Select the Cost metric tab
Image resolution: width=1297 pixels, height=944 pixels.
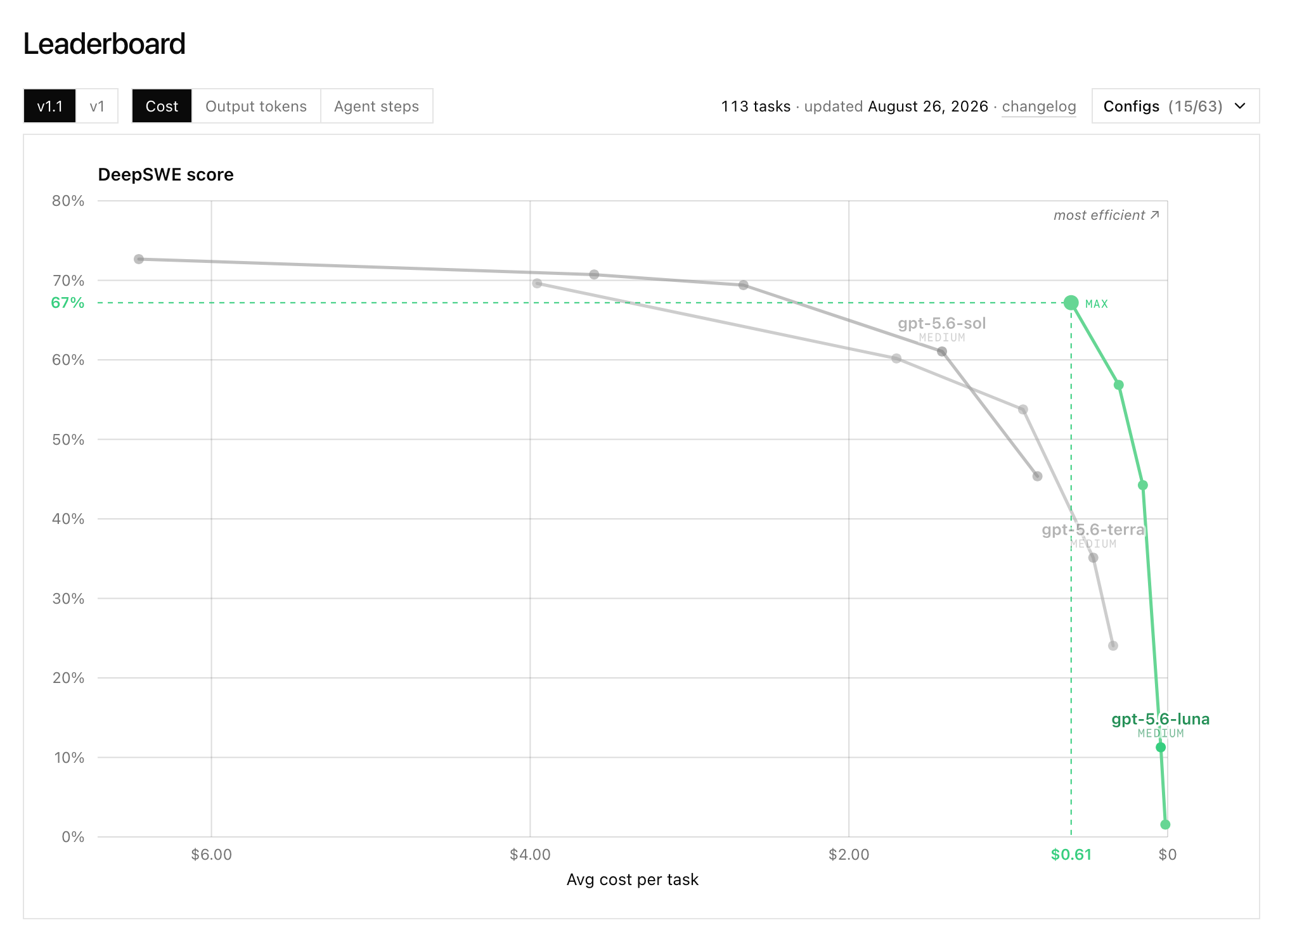pyautogui.click(x=162, y=106)
